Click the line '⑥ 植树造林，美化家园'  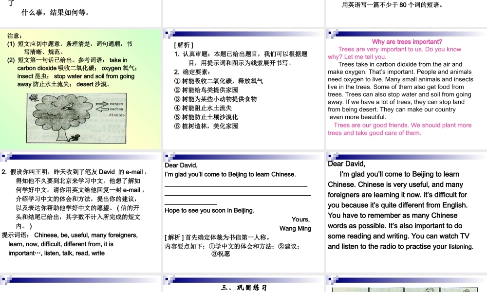(206, 126)
